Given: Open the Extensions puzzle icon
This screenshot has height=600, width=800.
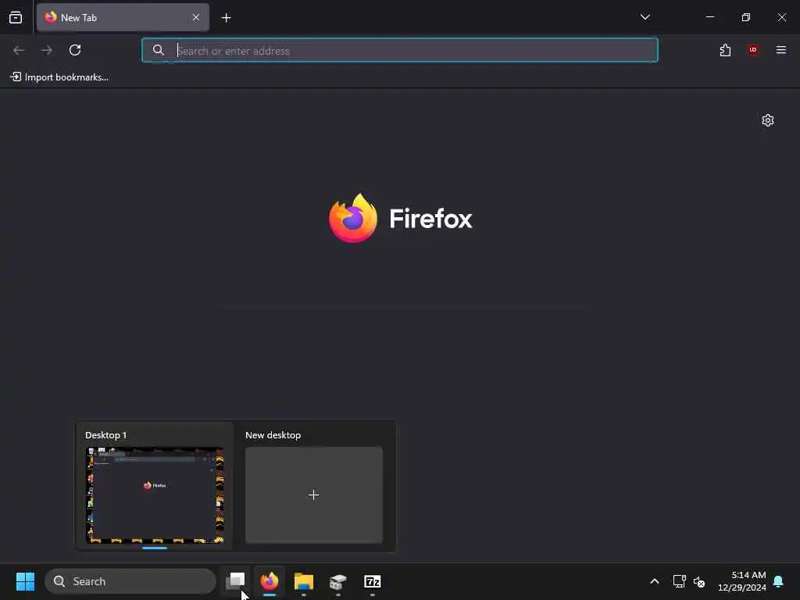Looking at the screenshot, I should click(725, 50).
